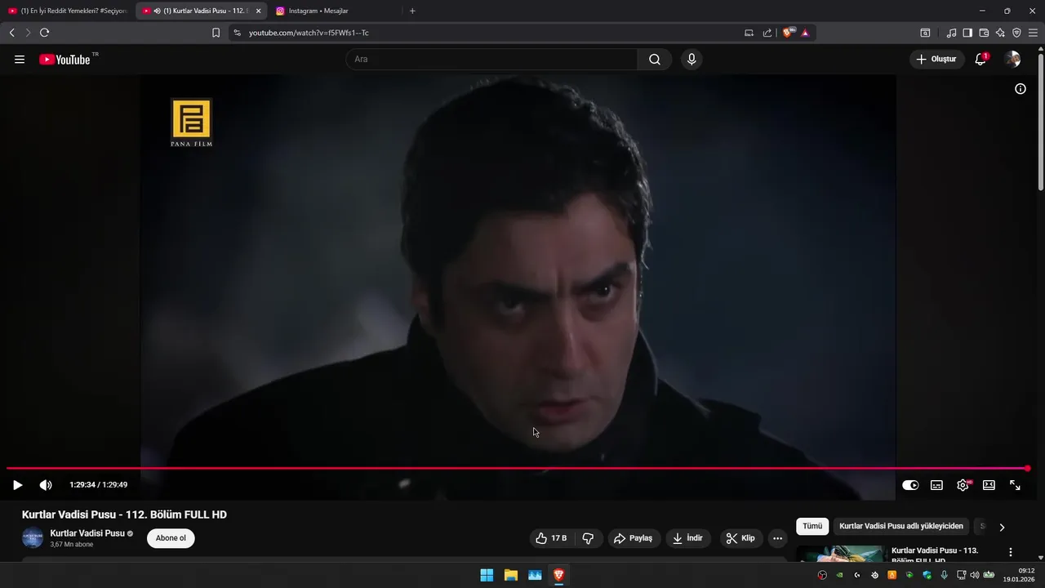Click the Oluştur create button

click(x=936, y=60)
